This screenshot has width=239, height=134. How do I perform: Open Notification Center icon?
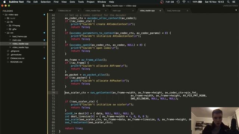click(x=234, y=2)
